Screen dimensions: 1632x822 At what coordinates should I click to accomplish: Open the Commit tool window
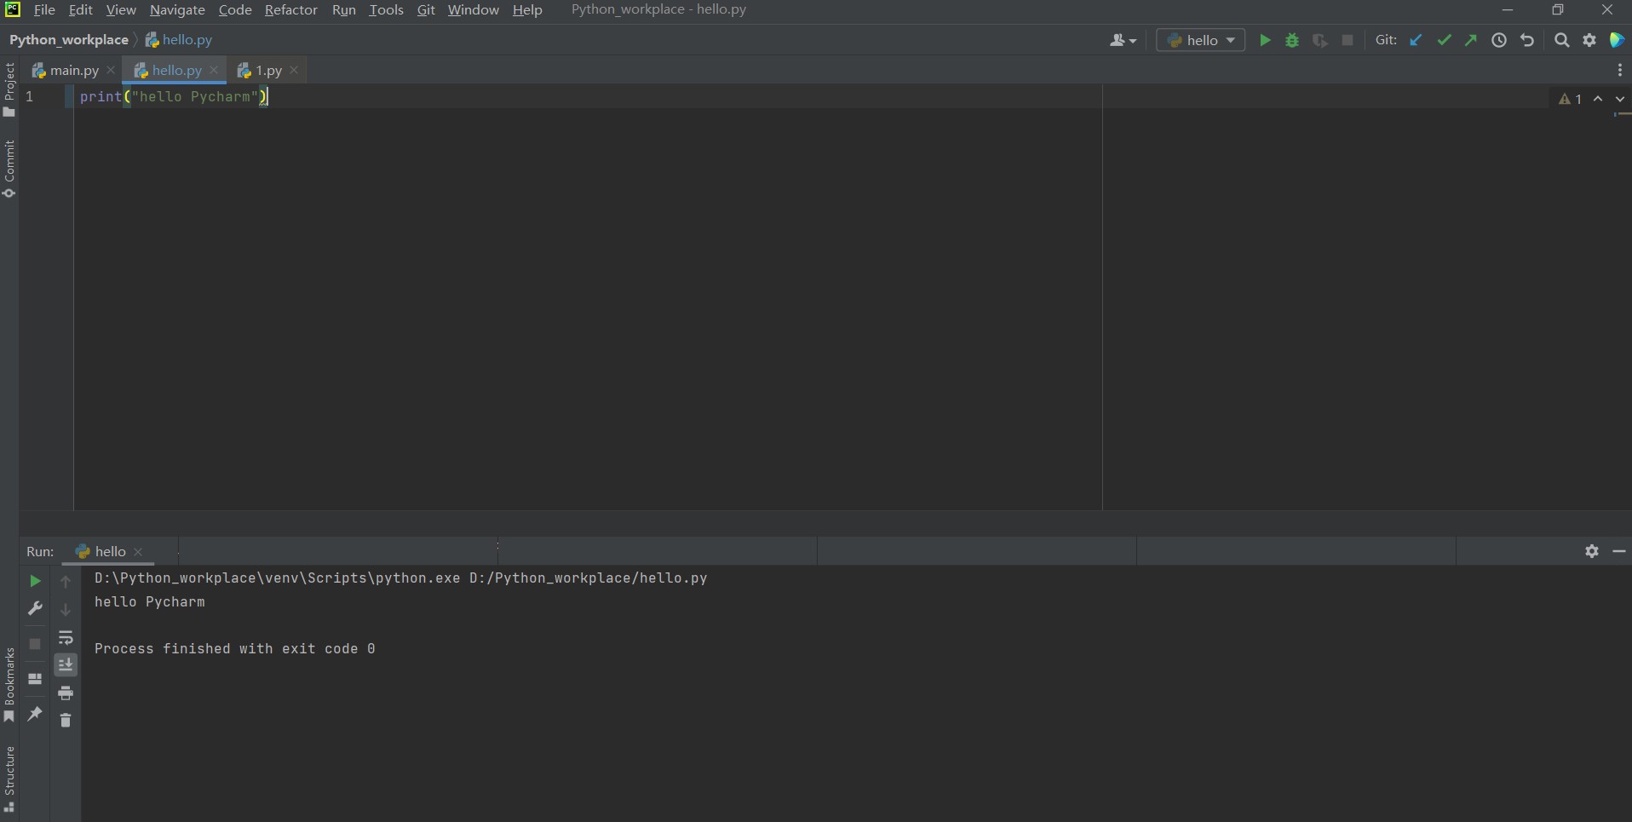coord(9,170)
